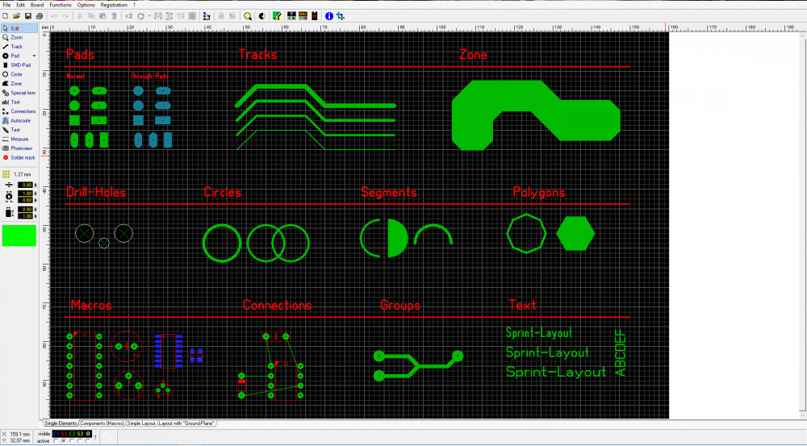
Task: Click the green hexagon polygon on the board
Action: coord(575,234)
